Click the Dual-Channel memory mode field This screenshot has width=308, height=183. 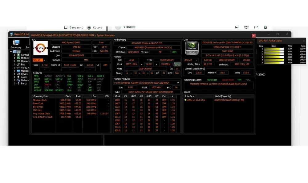[x=145, y=69]
